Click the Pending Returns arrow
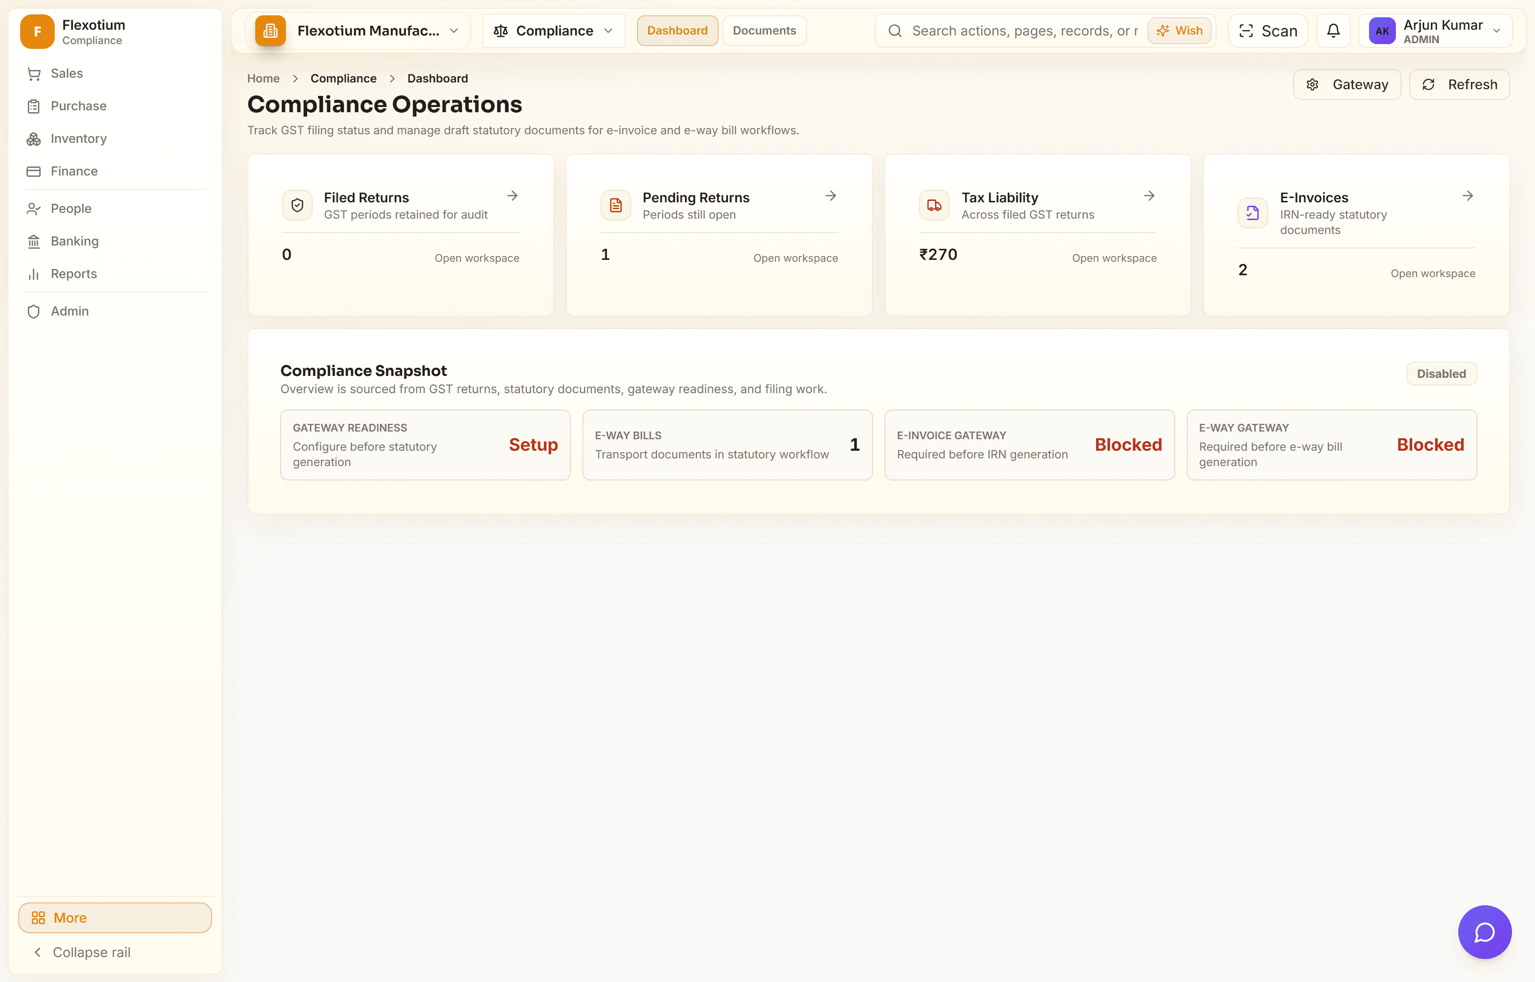Image resolution: width=1535 pixels, height=982 pixels. tap(831, 196)
